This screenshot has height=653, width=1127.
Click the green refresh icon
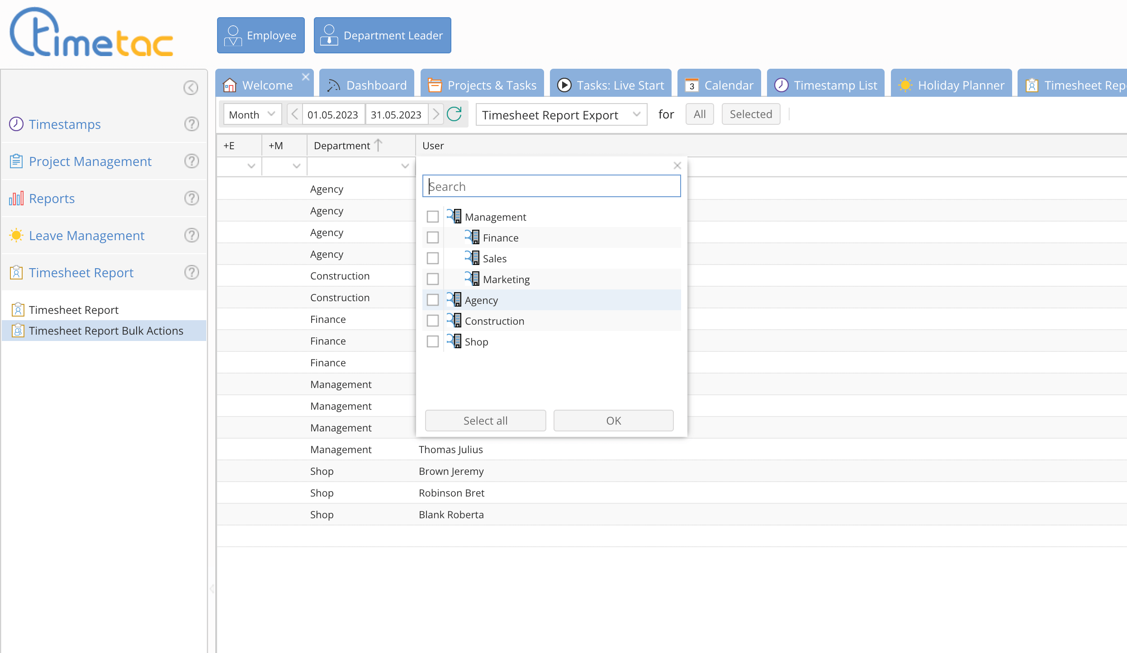[454, 114]
